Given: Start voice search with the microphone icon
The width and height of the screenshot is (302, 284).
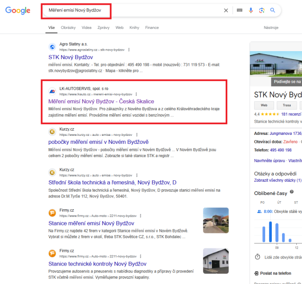Looking at the screenshot, I should tap(250, 10).
